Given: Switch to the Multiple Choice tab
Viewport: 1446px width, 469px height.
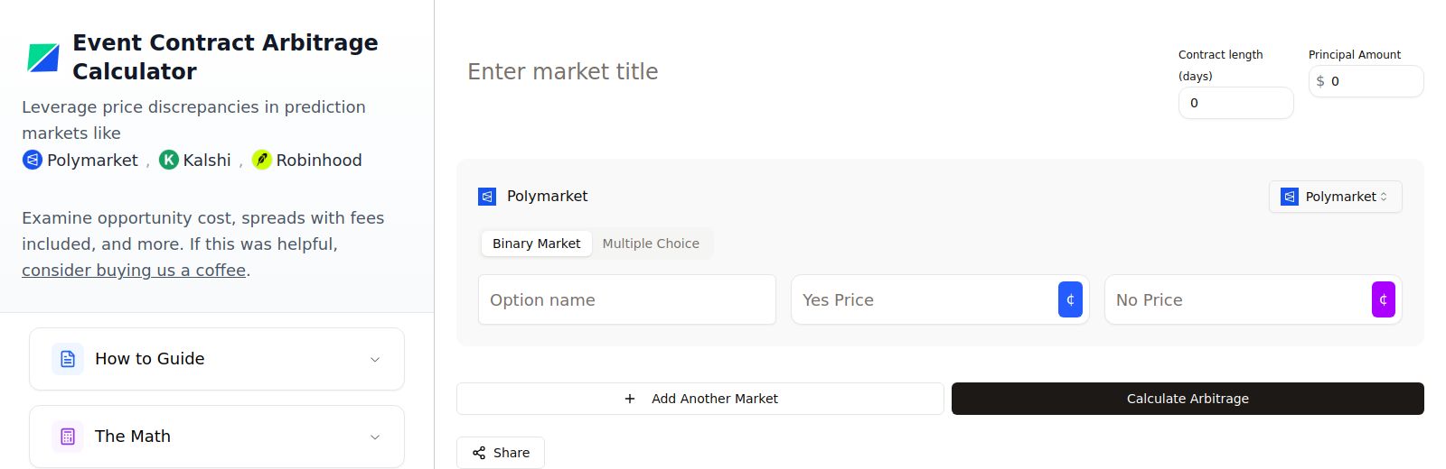Looking at the screenshot, I should 651,244.
